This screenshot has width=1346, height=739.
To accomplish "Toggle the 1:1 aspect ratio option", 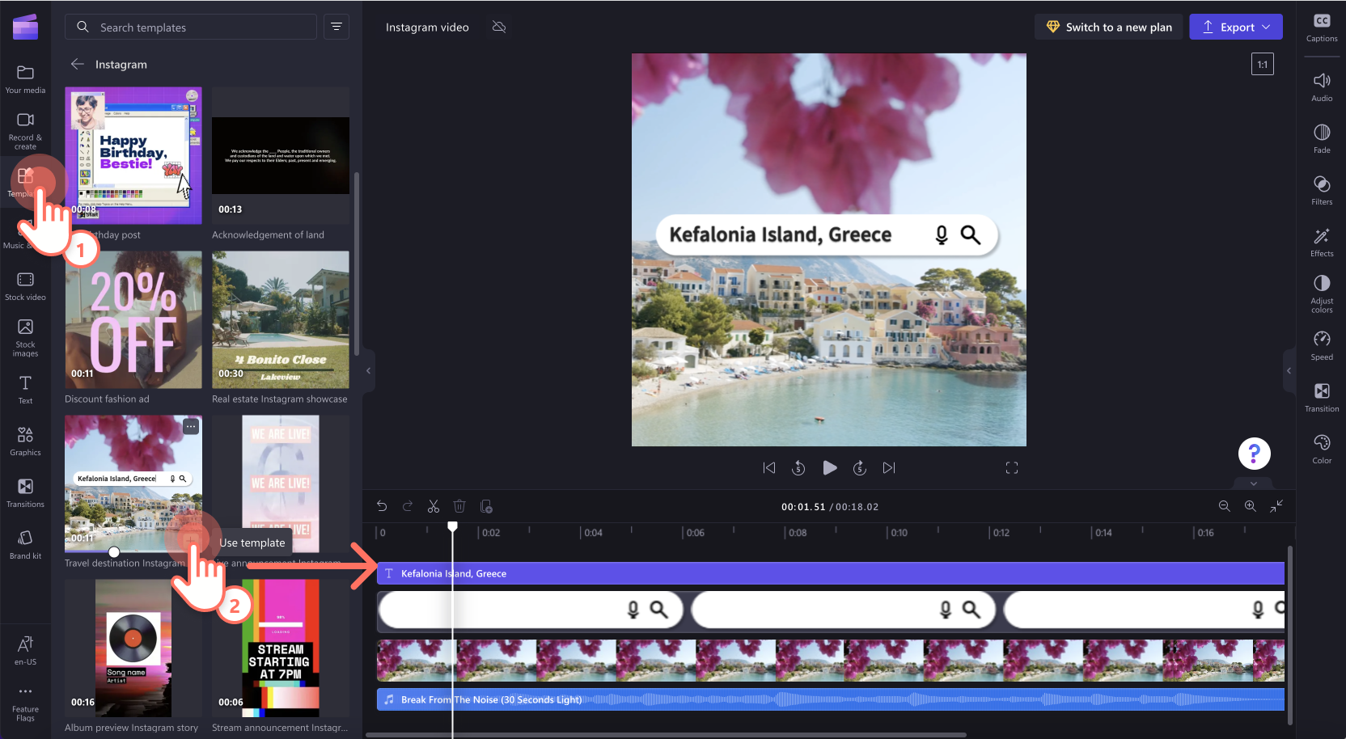I will 1263,63.
